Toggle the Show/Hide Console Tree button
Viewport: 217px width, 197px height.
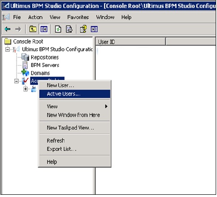click(x=44, y=29)
